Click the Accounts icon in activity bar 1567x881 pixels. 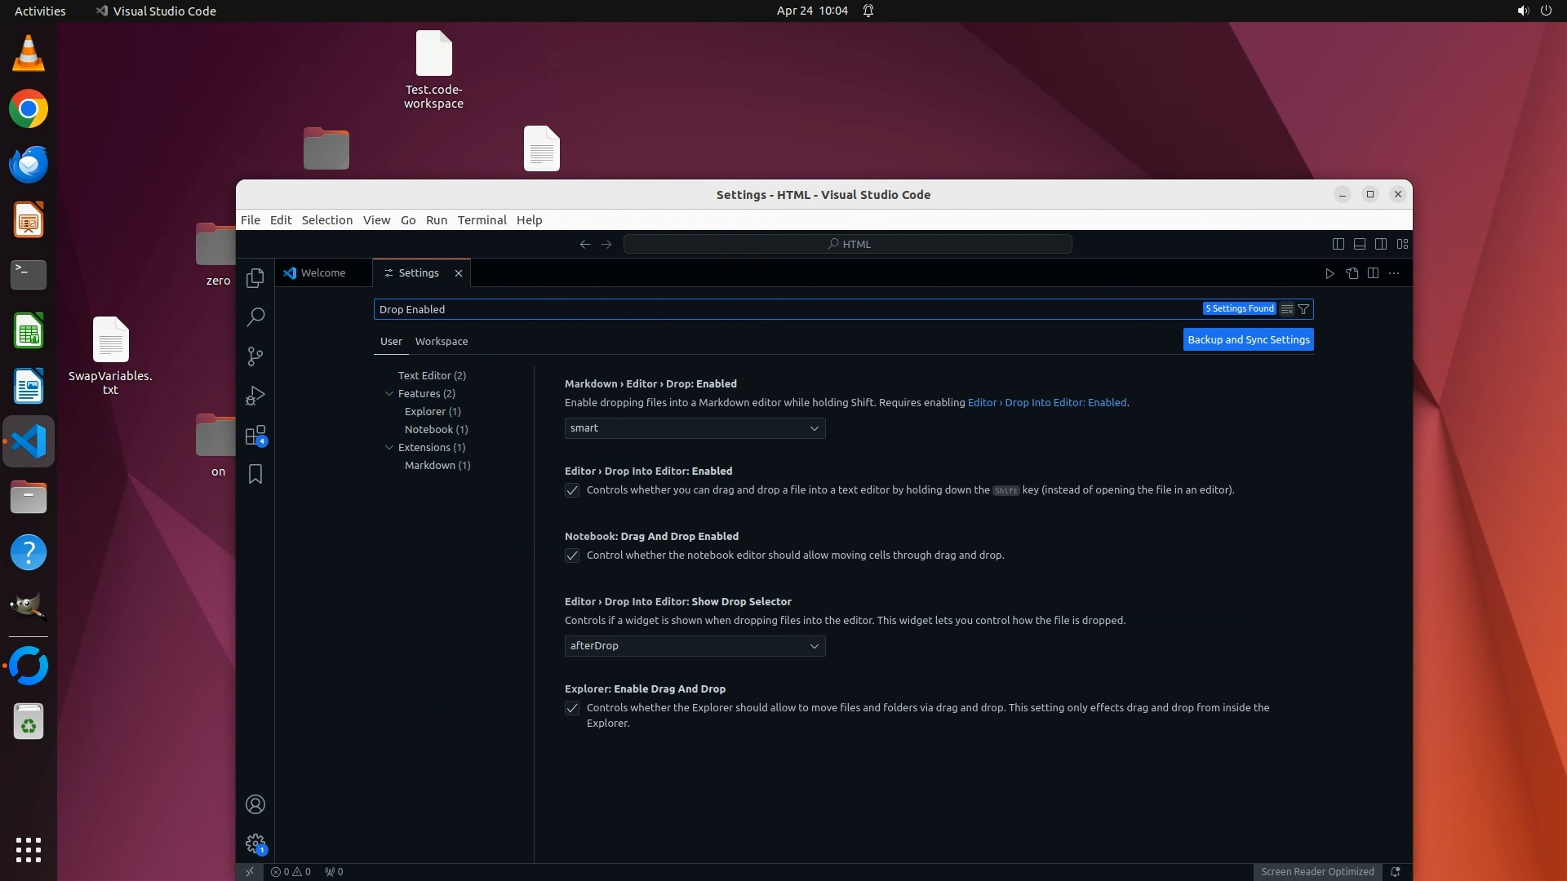[x=255, y=804]
